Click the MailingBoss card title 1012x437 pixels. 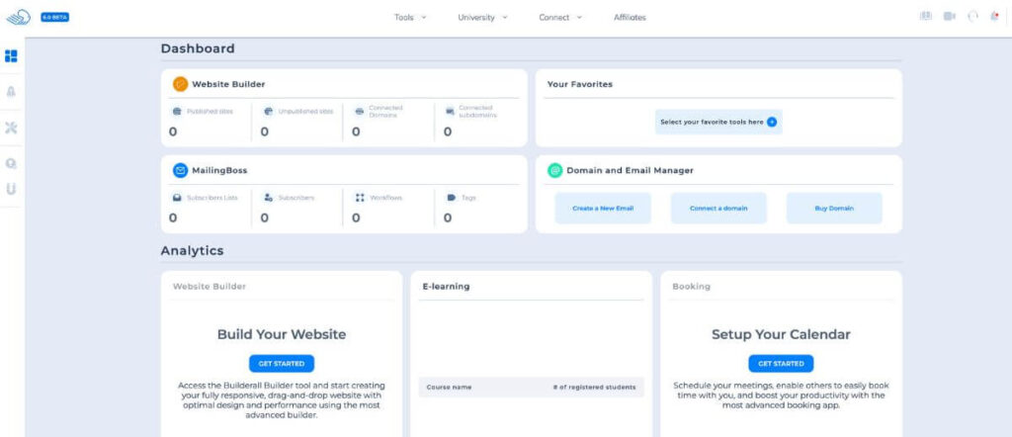(x=219, y=170)
